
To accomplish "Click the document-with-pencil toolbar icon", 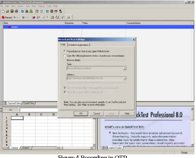I will 37,11.
